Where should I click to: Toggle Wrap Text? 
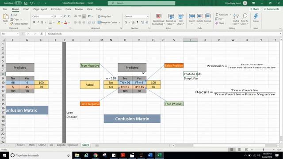(105, 16)
